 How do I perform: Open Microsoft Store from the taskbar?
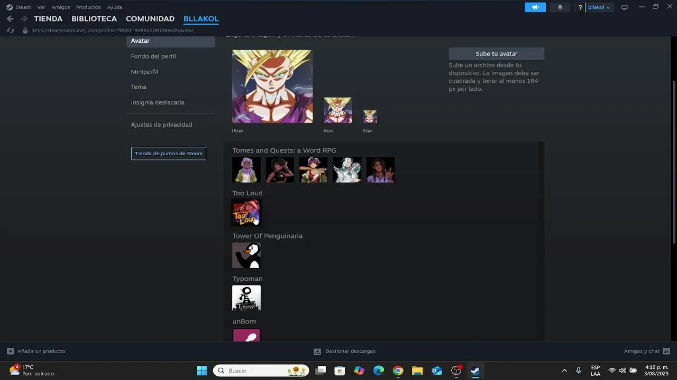click(x=340, y=370)
